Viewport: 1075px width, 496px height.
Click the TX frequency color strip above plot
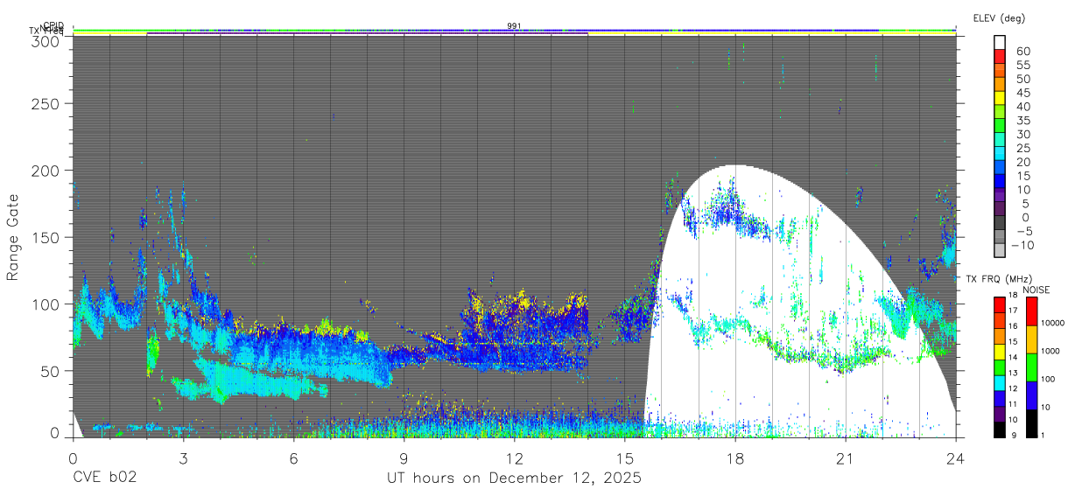(x=514, y=33)
